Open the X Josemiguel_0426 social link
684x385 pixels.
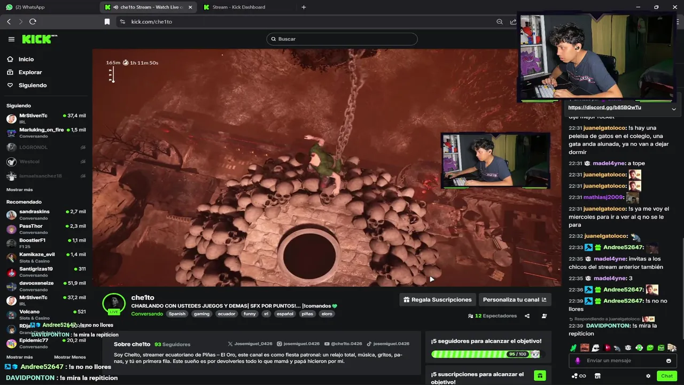250,344
